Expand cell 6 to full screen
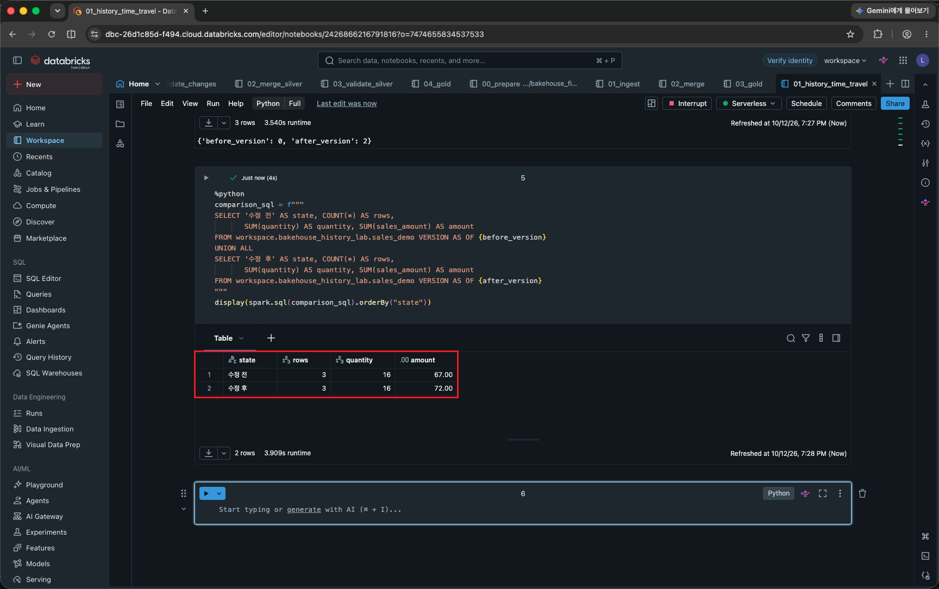Image resolution: width=939 pixels, height=589 pixels. (x=823, y=493)
